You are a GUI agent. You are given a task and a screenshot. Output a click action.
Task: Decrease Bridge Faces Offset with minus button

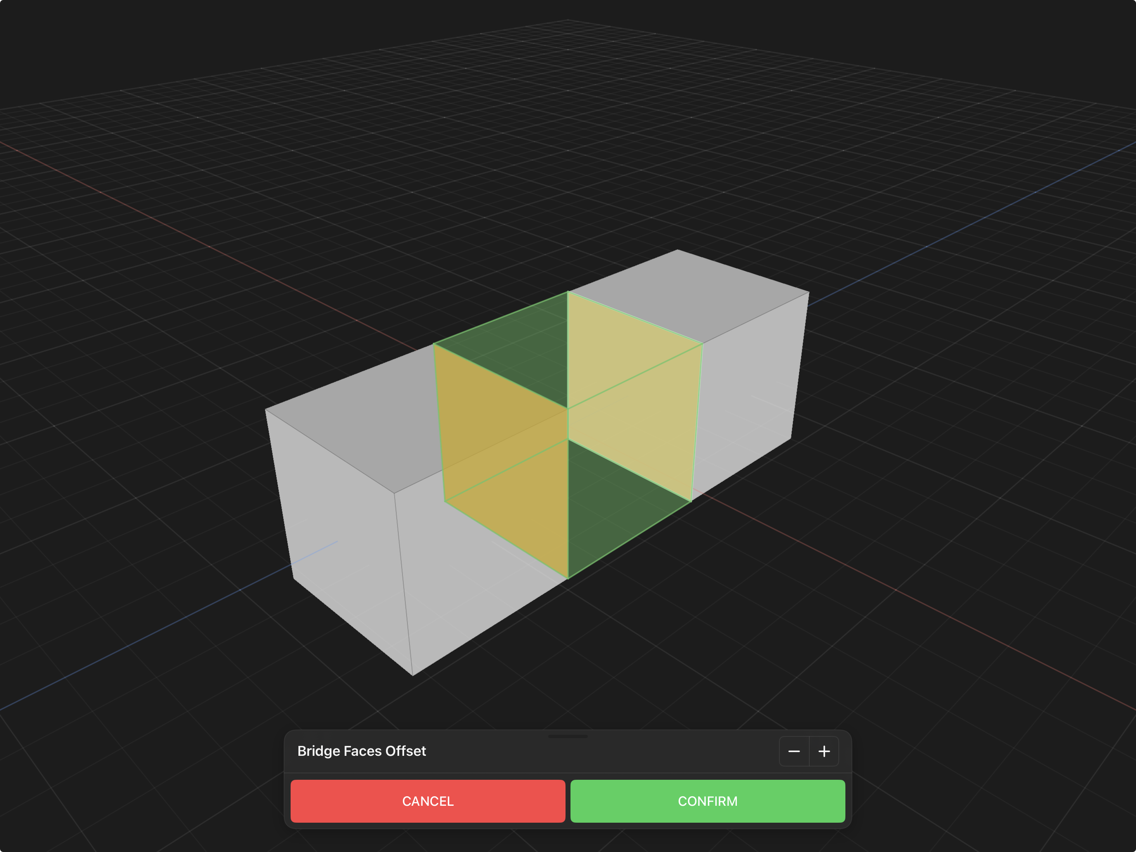point(794,751)
